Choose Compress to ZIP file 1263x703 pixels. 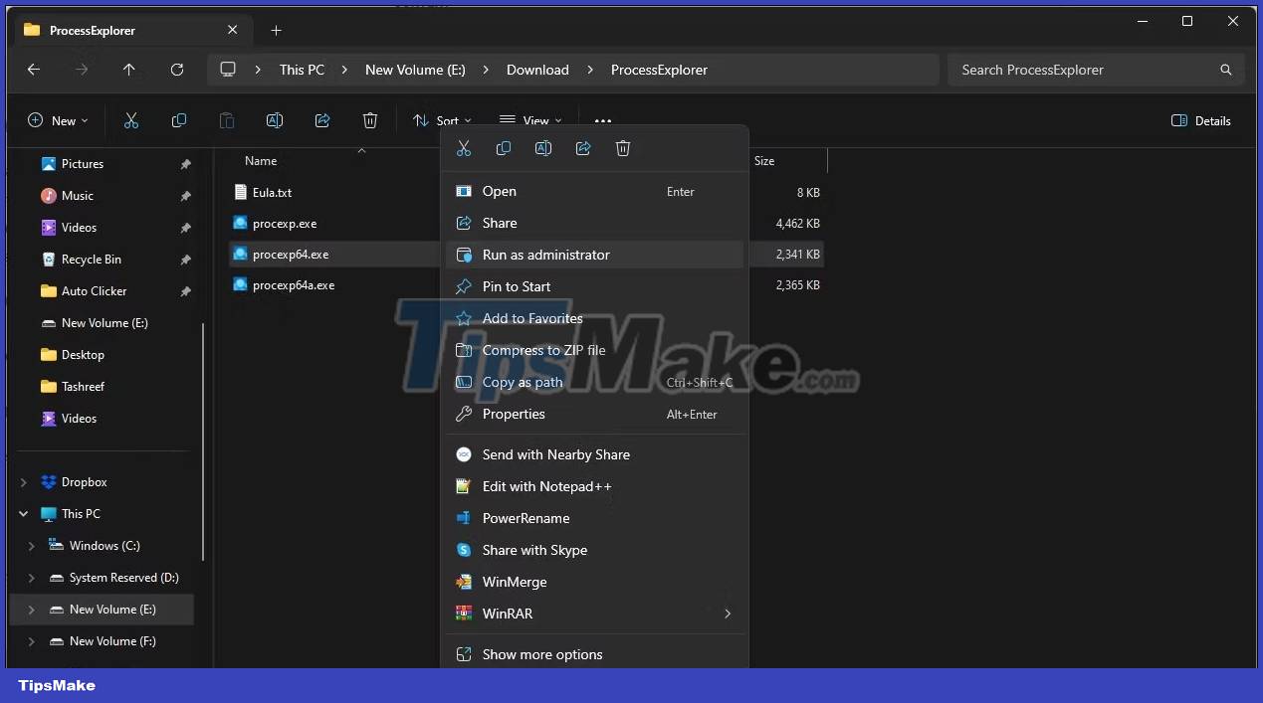[x=543, y=350]
